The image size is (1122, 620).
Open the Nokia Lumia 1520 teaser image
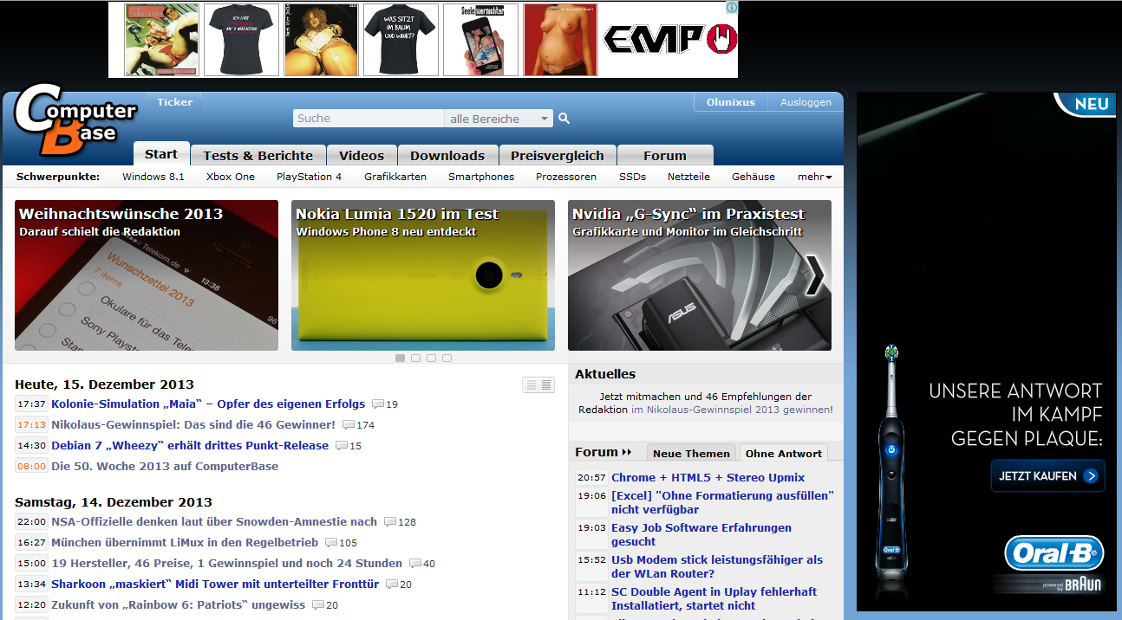click(423, 275)
